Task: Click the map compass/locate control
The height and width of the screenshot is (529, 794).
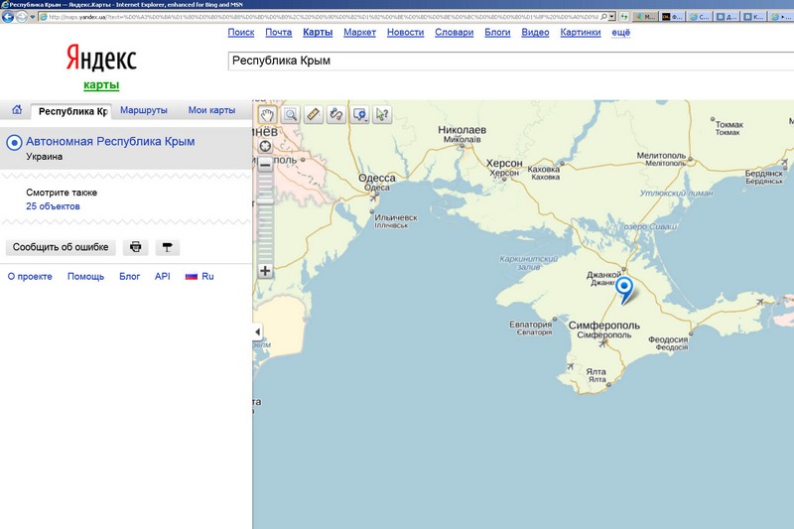Action: 265,146
